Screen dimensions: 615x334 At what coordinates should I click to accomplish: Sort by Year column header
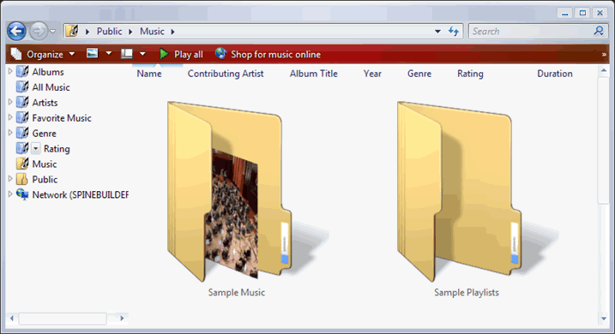click(x=372, y=74)
